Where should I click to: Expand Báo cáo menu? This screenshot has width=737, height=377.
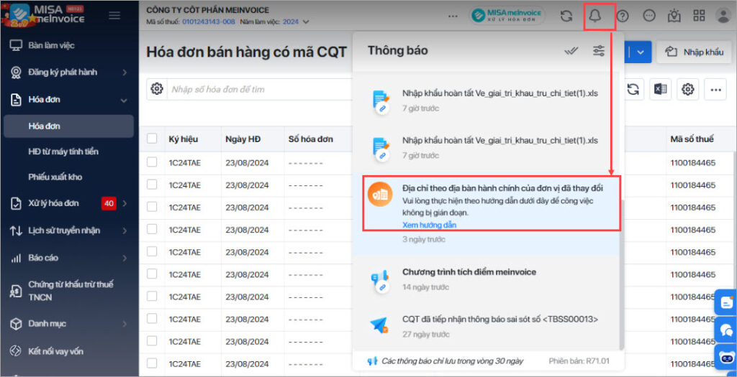click(68, 258)
